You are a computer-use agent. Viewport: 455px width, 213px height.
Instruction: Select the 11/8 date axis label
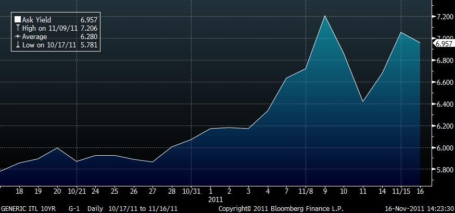pyautogui.click(x=306, y=191)
